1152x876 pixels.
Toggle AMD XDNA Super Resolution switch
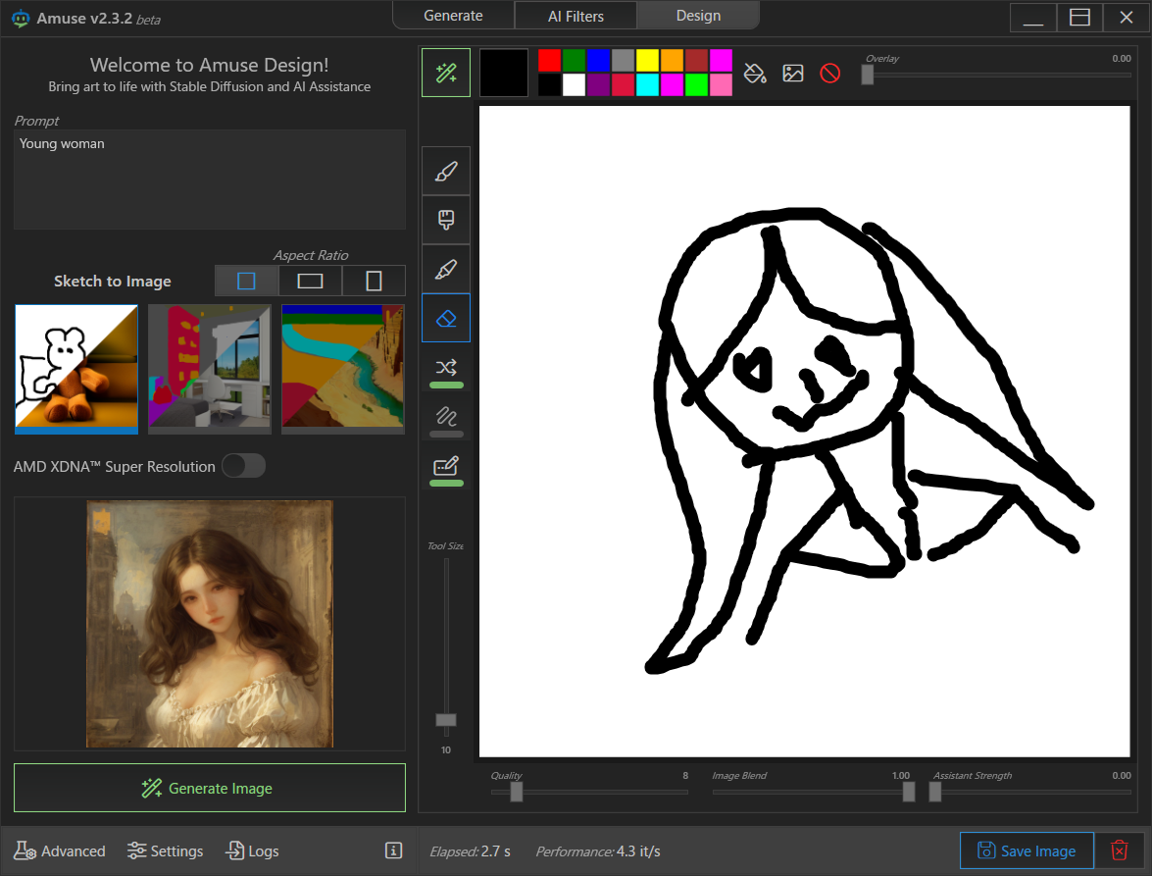(243, 466)
